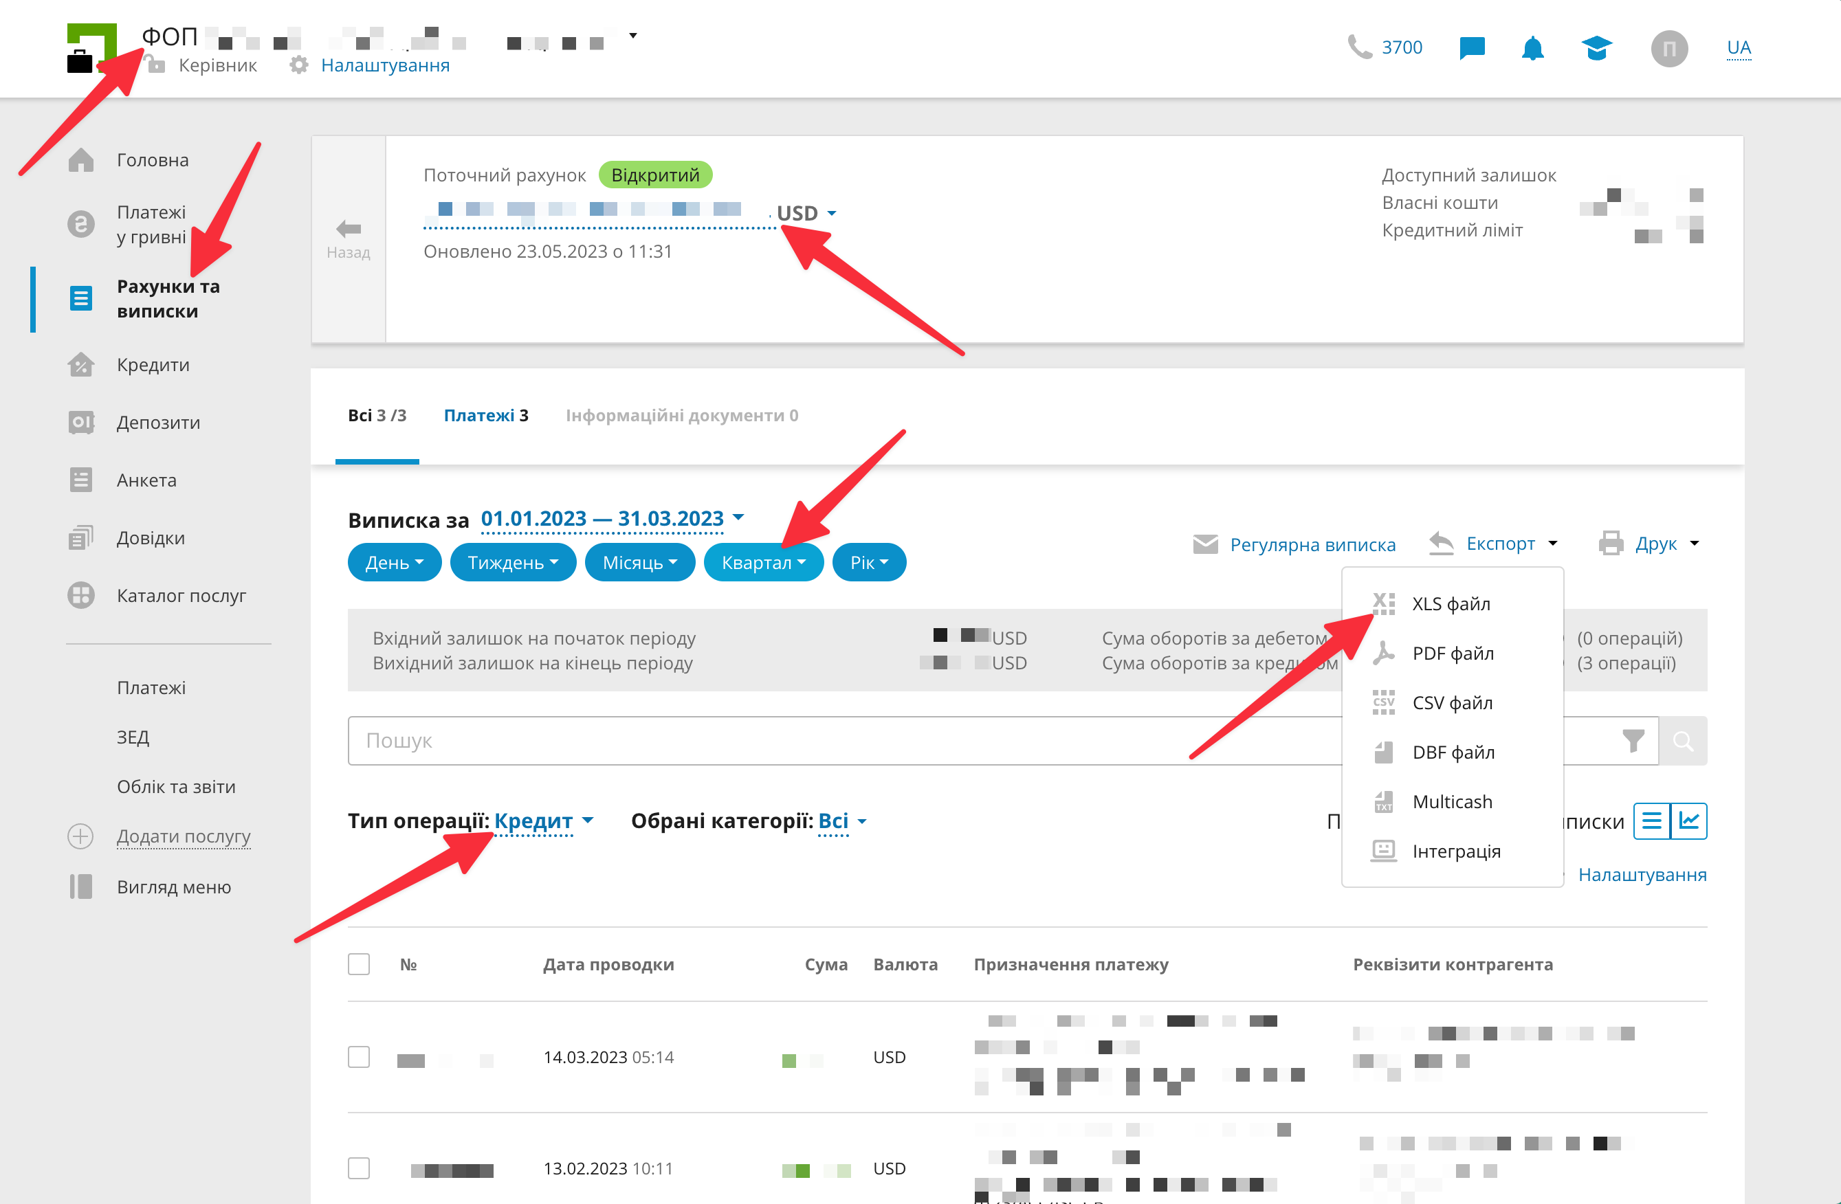Click the Back arrow (Назад)
Screen dimensions: 1841x1204
pyautogui.click(x=348, y=238)
